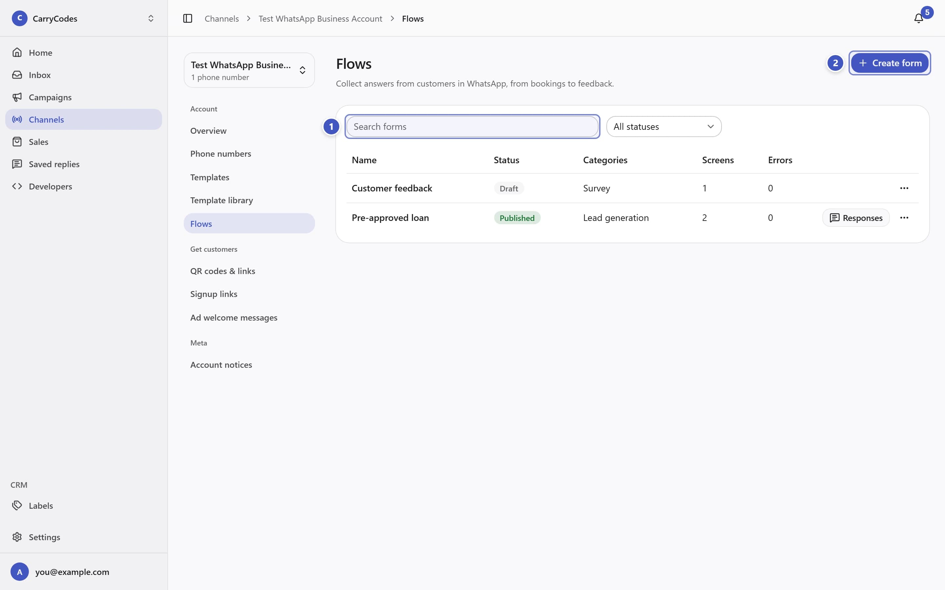Click the user avatar next to you@example.com
Screen dimensions: 945x590
pos(20,572)
